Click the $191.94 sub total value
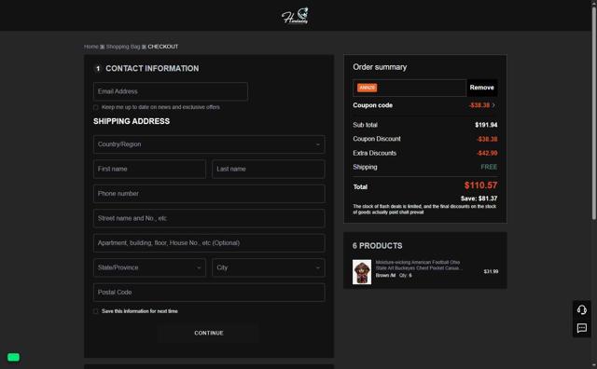The image size is (597, 369). [486, 125]
